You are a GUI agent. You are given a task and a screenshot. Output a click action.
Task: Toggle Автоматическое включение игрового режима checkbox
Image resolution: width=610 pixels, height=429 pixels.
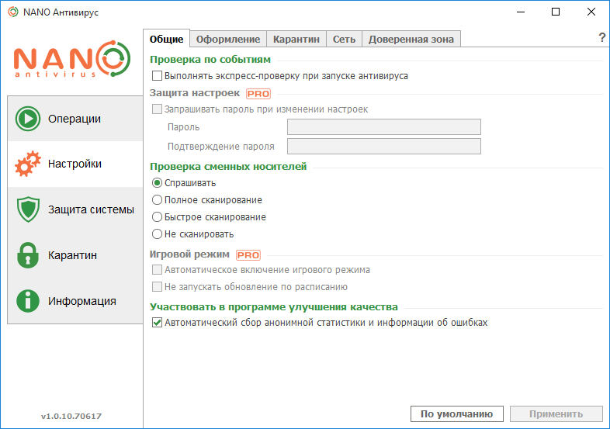(x=158, y=269)
